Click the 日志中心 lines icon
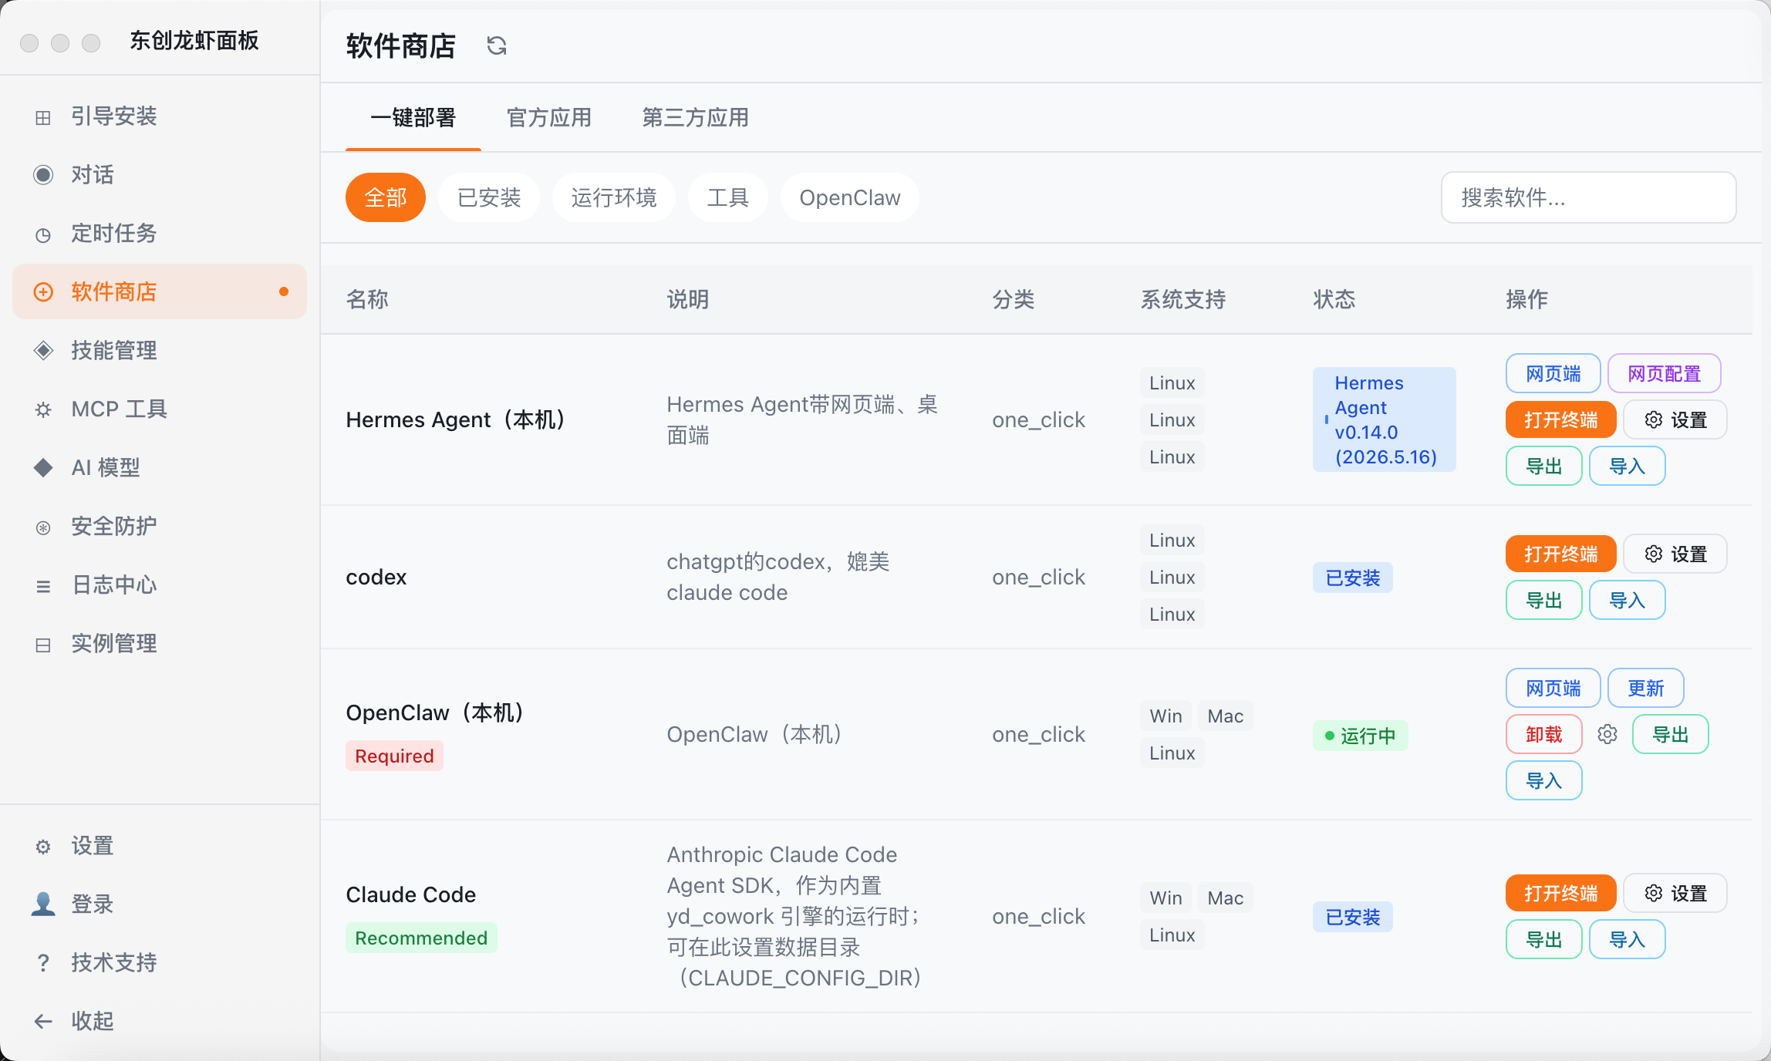The image size is (1771, 1061). click(x=43, y=586)
